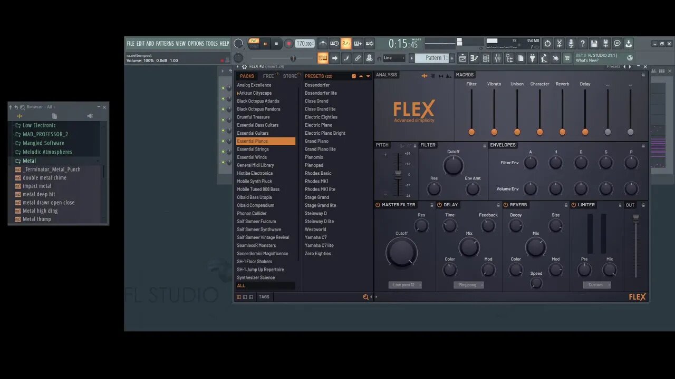
Task: Click the stamp tool icon in toolbar
Action: click(369, 58)
